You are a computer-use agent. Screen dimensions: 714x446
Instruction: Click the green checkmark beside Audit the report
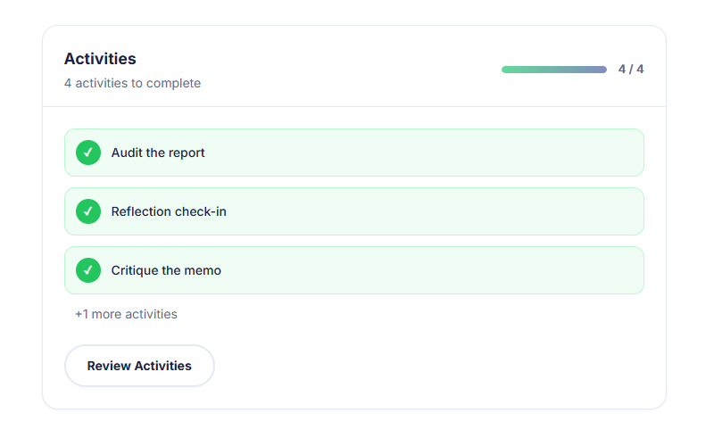tap(88, 153)
